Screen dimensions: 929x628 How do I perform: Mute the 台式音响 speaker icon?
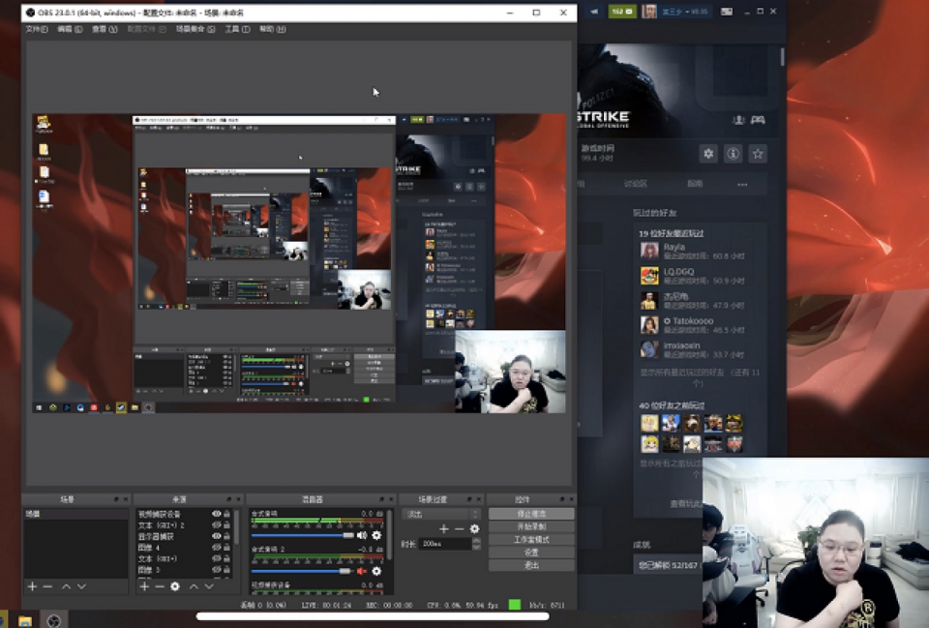click(362, 535)
